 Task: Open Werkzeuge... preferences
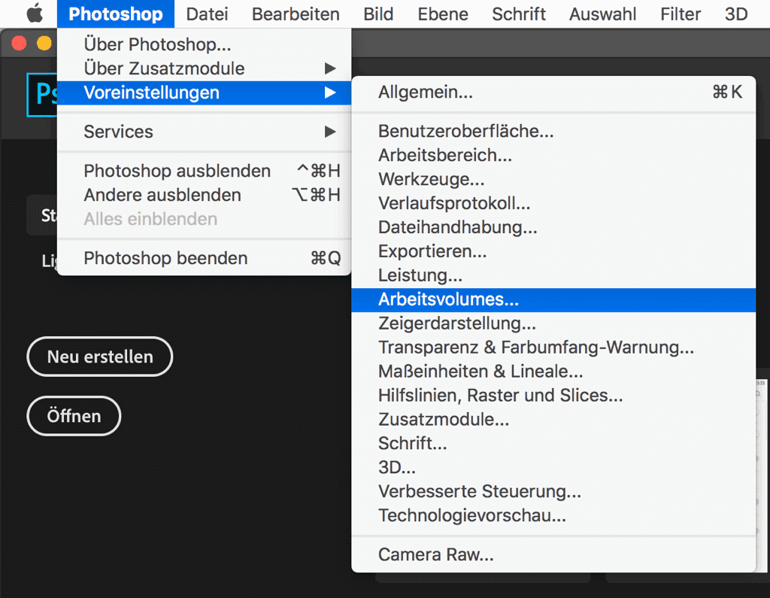click(553, 179)
